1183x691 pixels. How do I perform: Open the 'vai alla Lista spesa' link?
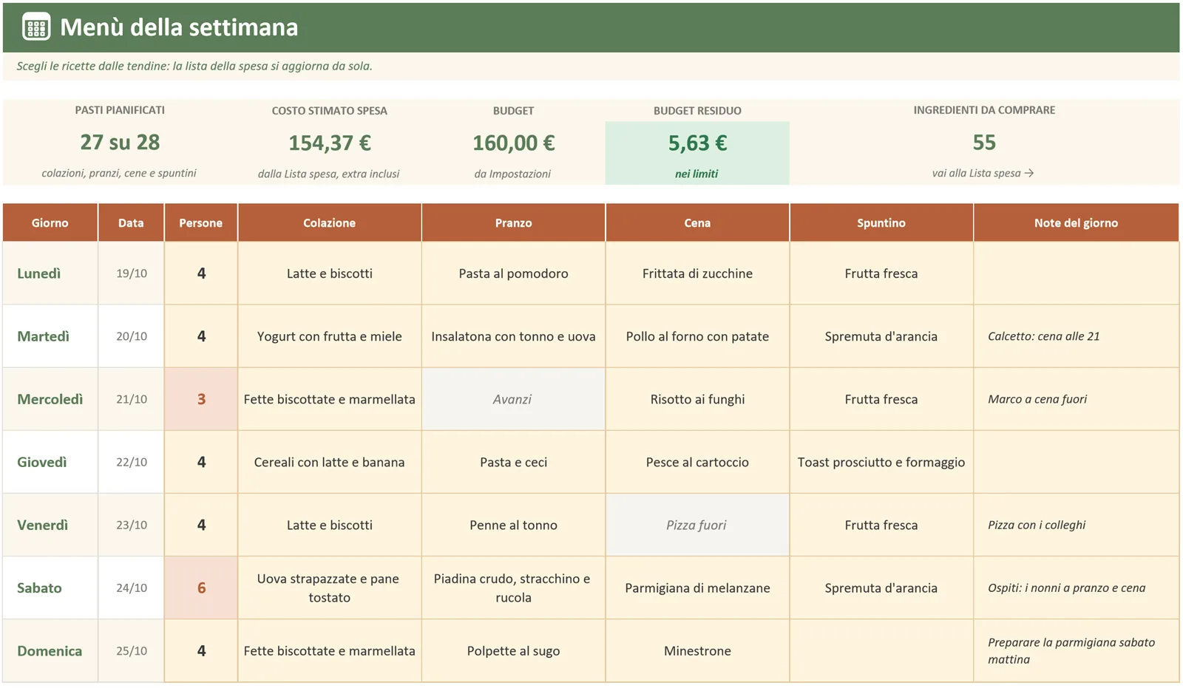click(983, 173)
